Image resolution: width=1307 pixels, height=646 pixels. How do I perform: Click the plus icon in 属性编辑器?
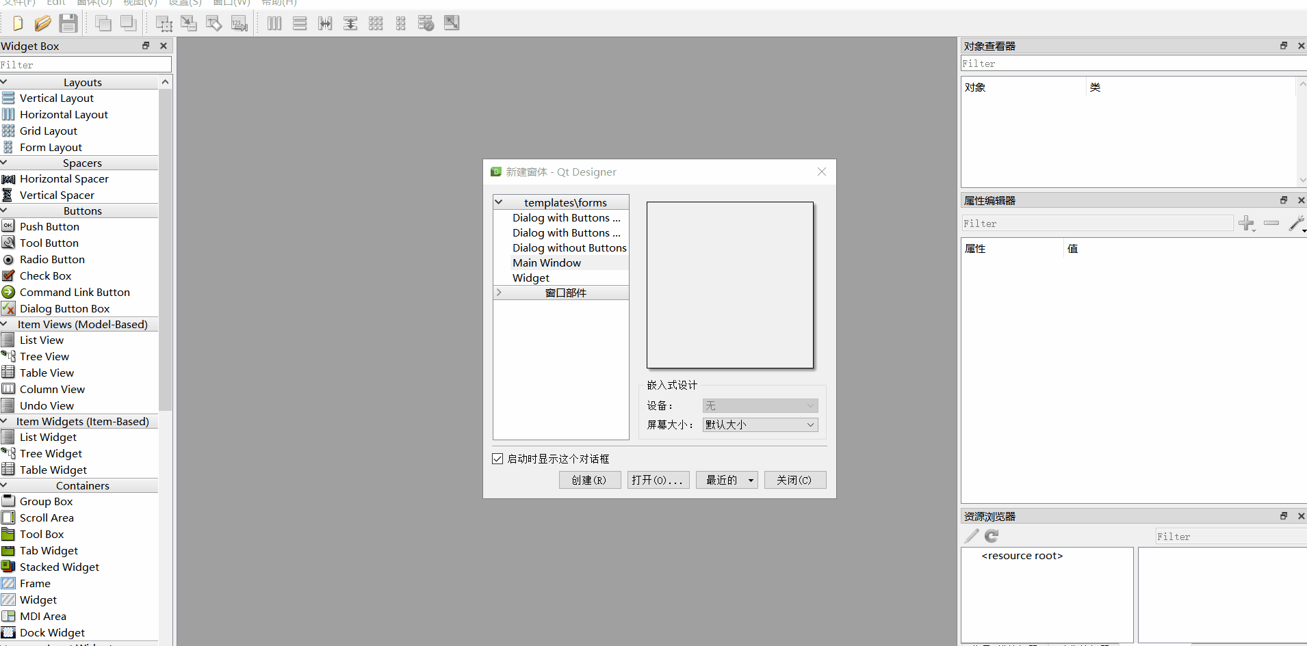(1247, 223)
